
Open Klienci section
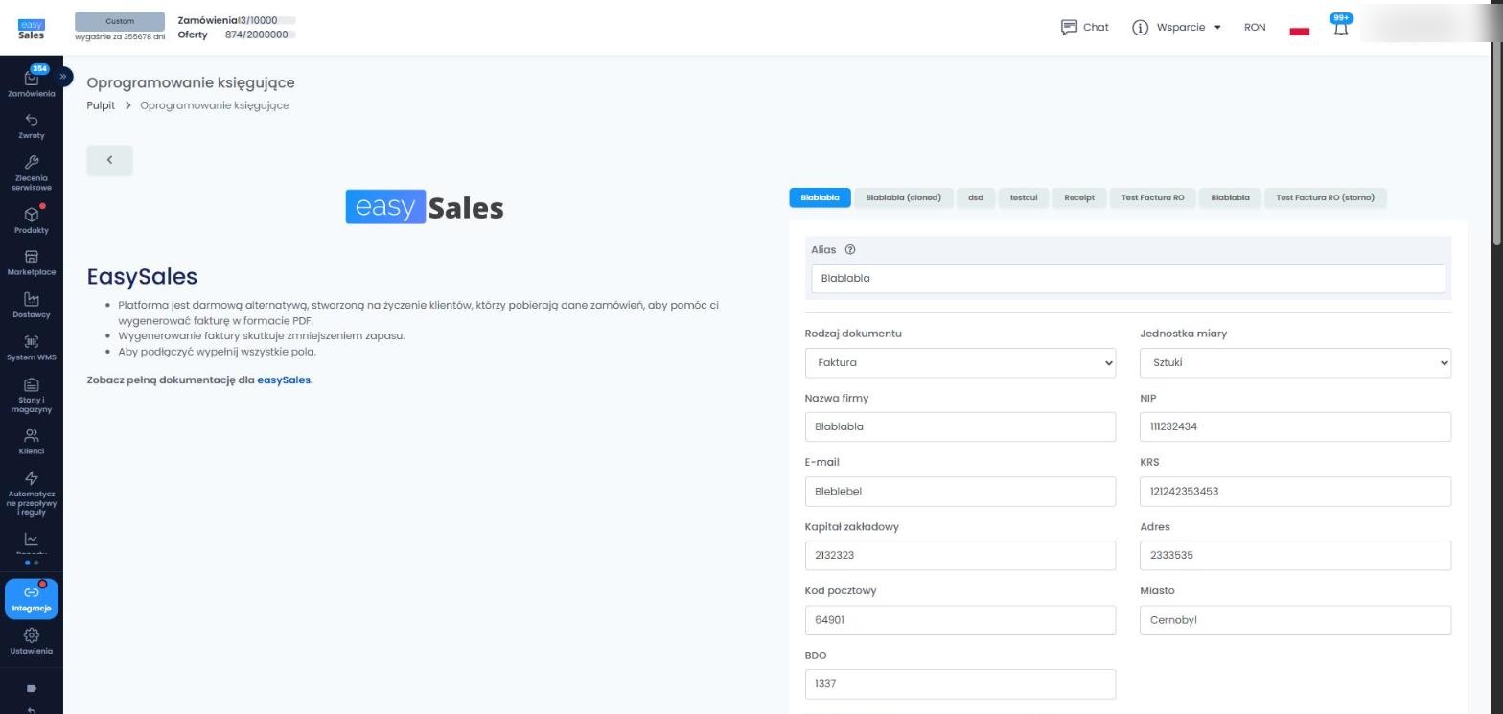(31, 441)
